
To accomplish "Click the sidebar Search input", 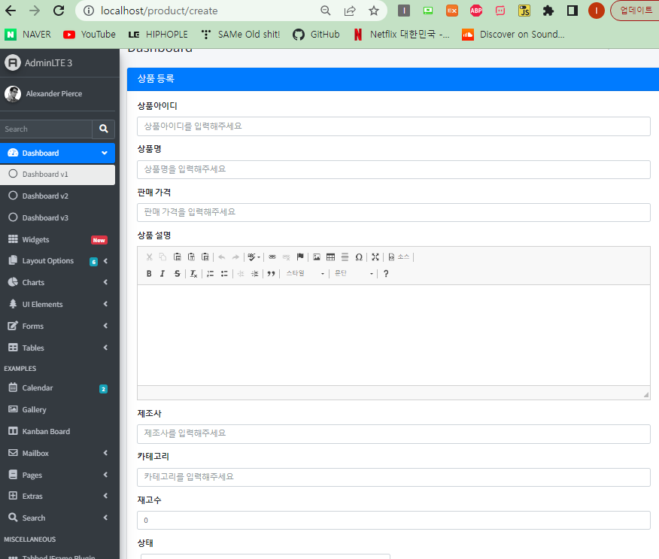I will [x=46, y=129].
